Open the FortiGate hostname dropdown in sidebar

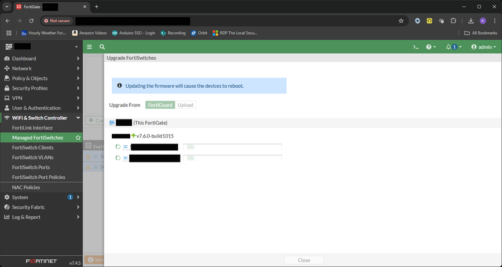point(76,47)
